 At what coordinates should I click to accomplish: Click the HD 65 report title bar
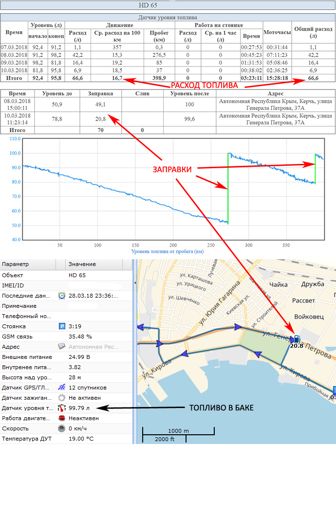(x=168, y=6)
